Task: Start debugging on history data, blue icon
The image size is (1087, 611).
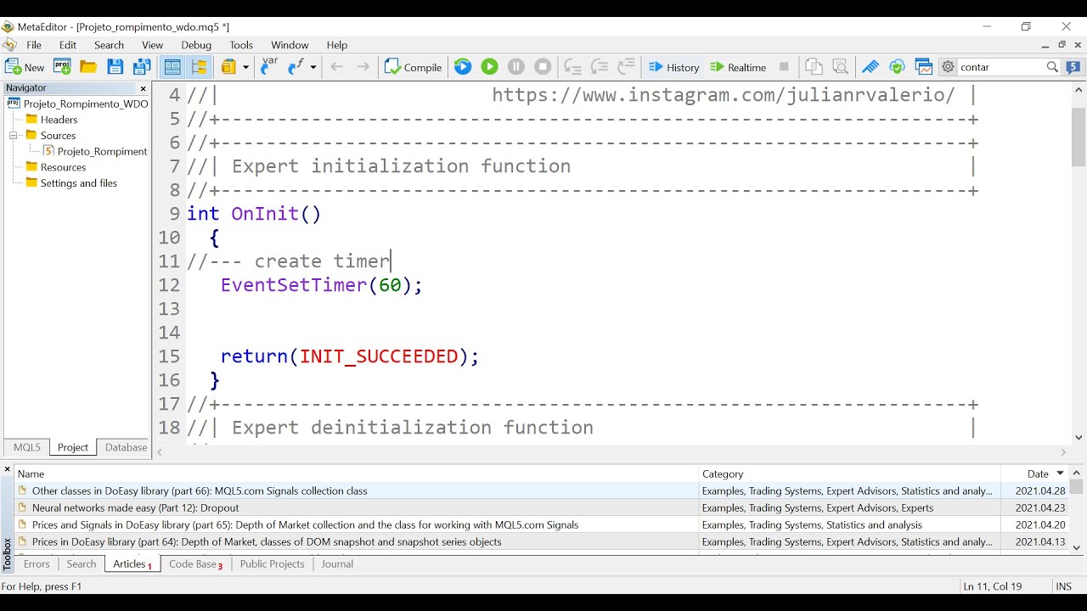Action: click(463, 67)
